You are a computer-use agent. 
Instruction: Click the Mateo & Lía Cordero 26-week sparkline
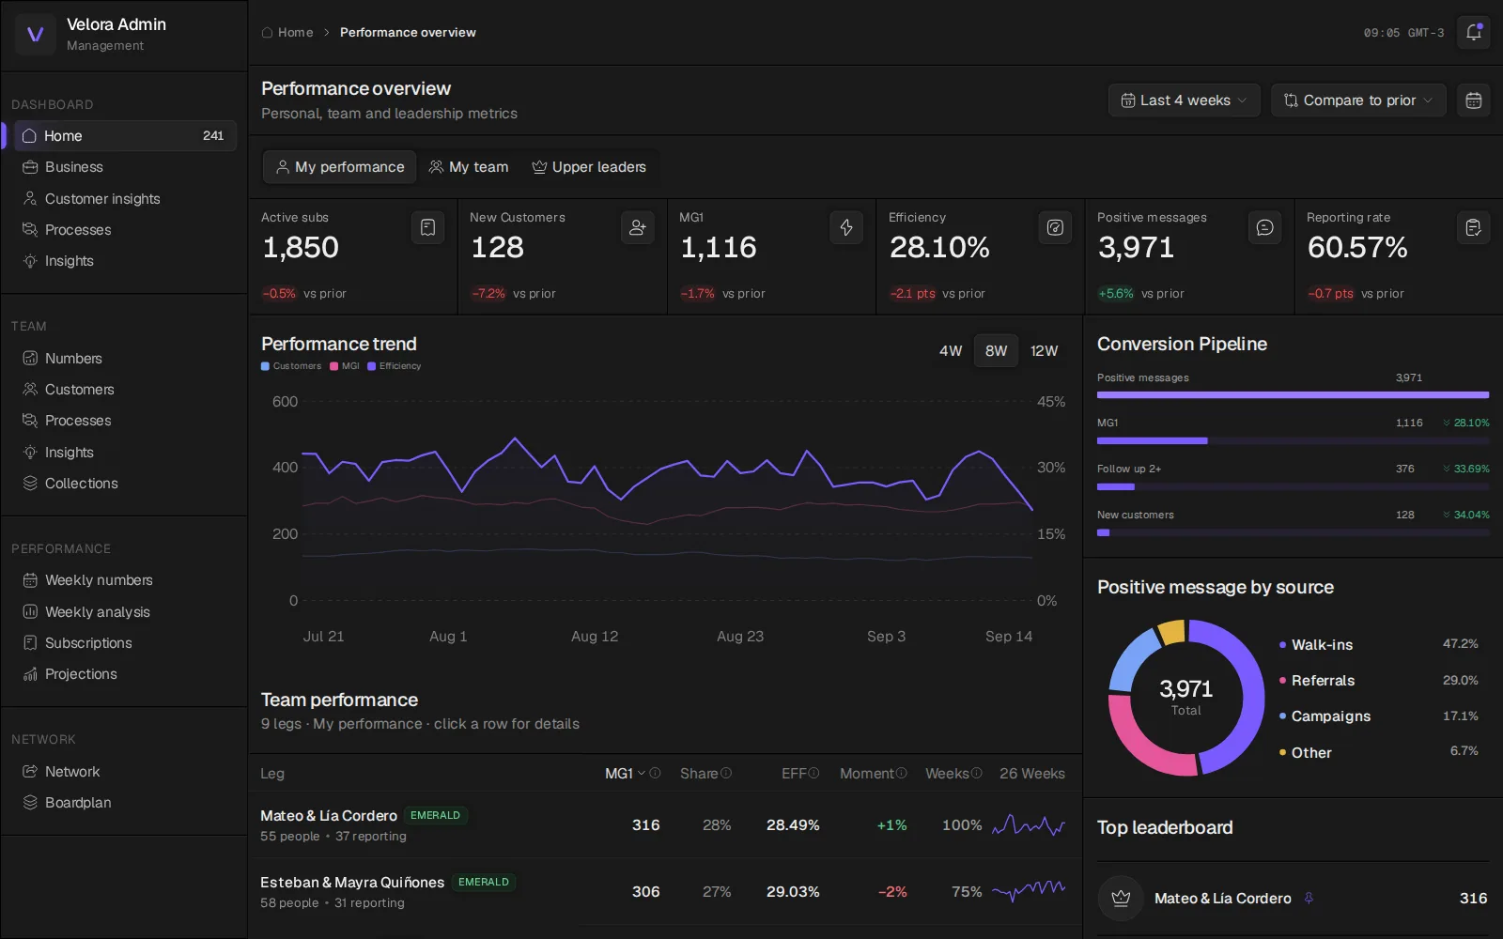pyautogui.click(x=1029, y=825)
